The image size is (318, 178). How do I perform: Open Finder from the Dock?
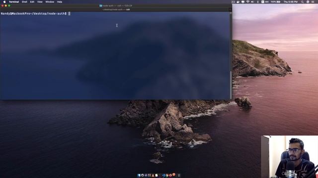[x=139, y=176]
